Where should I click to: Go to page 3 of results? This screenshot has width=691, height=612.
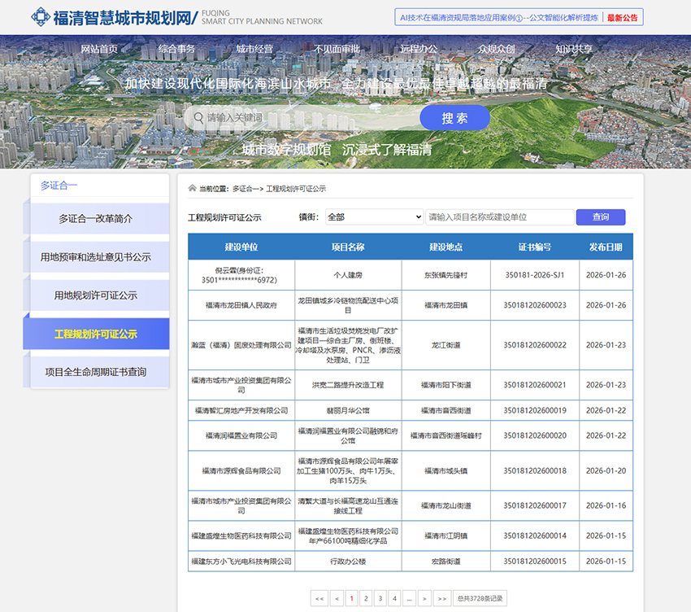coord(380,598)
